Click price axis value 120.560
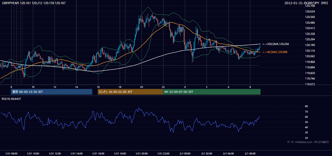332x156 pixels. tap(310, 17)
